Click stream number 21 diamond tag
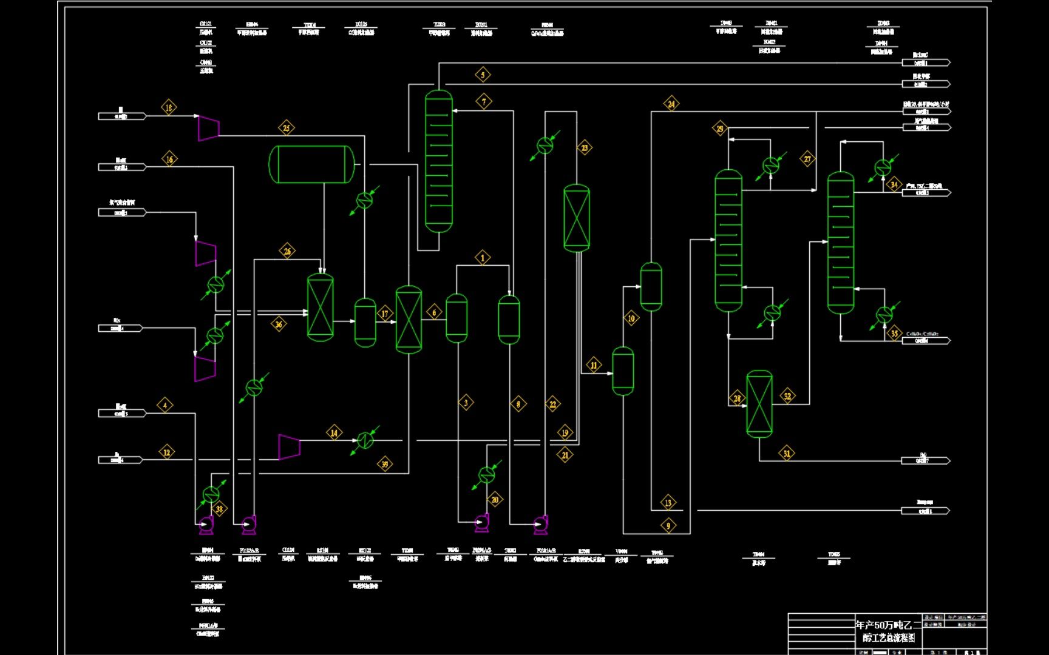The height and width of the screenshot is (655, 1049). point(565,455)
